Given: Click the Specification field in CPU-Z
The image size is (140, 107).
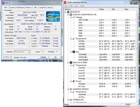Looking at the screenshot, I should [37, 24].
